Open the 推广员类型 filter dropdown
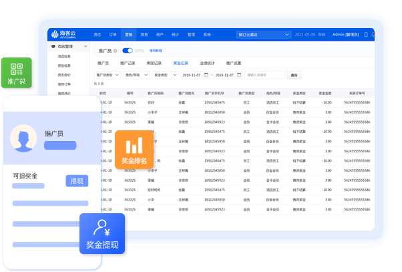 [109, 75]
